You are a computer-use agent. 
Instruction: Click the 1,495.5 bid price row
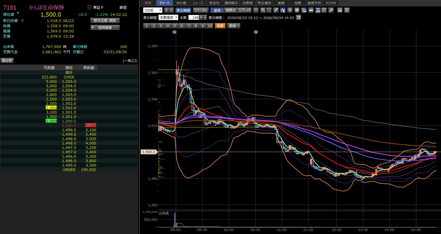coord(69,165)
